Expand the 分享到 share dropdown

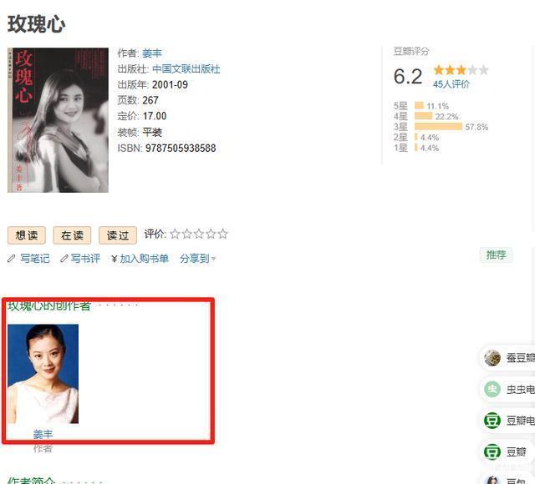(198, 259)
